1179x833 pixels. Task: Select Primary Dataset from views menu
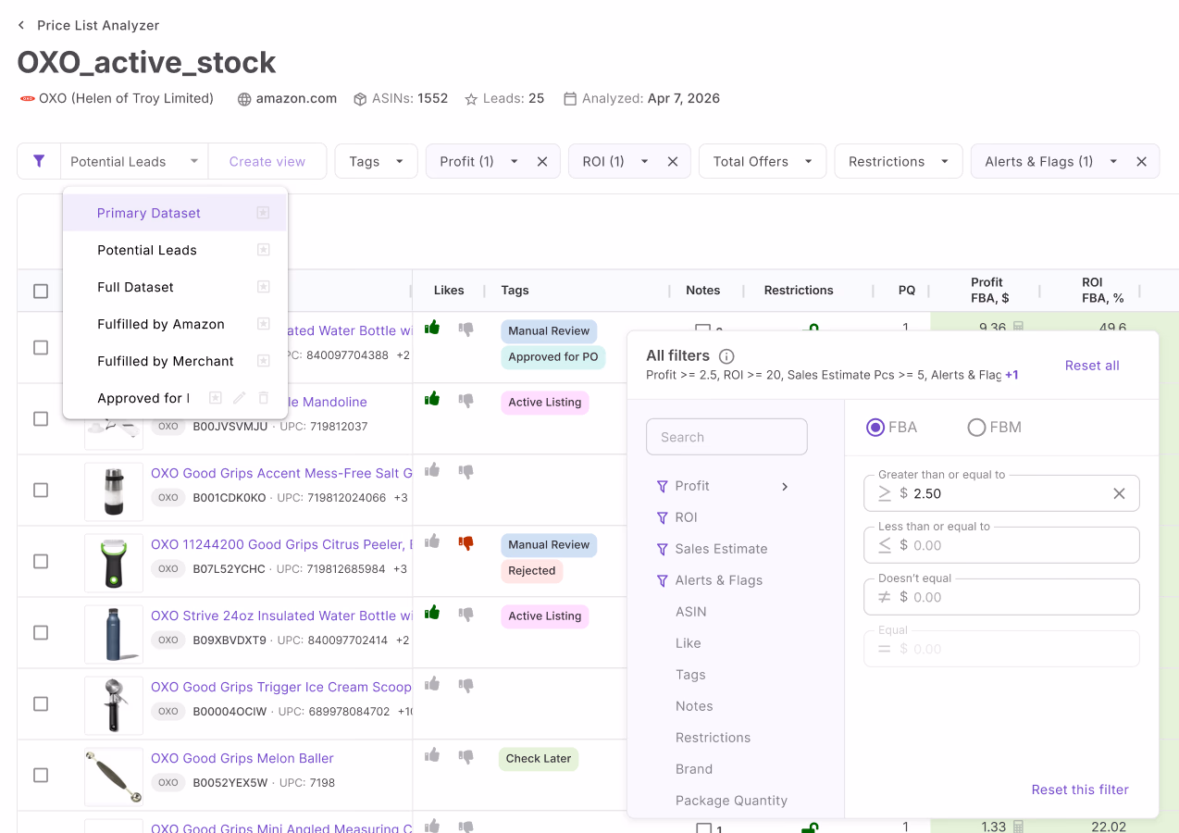pyautogui.click(x=174, y=213)
